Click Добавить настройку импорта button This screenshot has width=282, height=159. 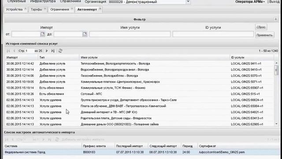[83, 140]
